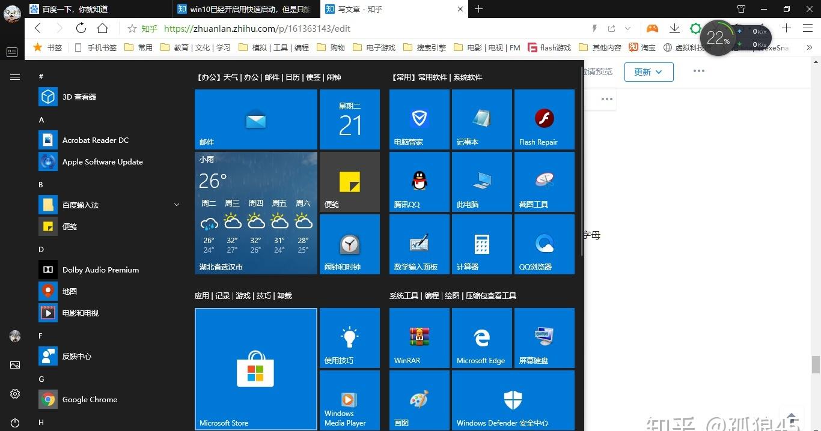Open the browser downloads icon
This screenshot has width=821, height=431.
pos(674,28)
